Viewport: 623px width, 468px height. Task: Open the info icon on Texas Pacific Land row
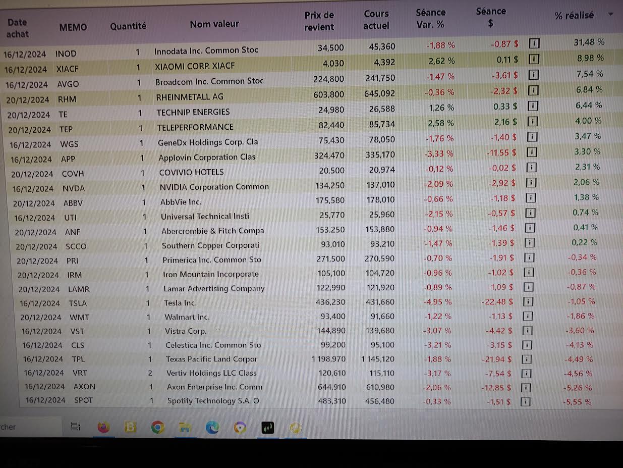coord(526,359)
